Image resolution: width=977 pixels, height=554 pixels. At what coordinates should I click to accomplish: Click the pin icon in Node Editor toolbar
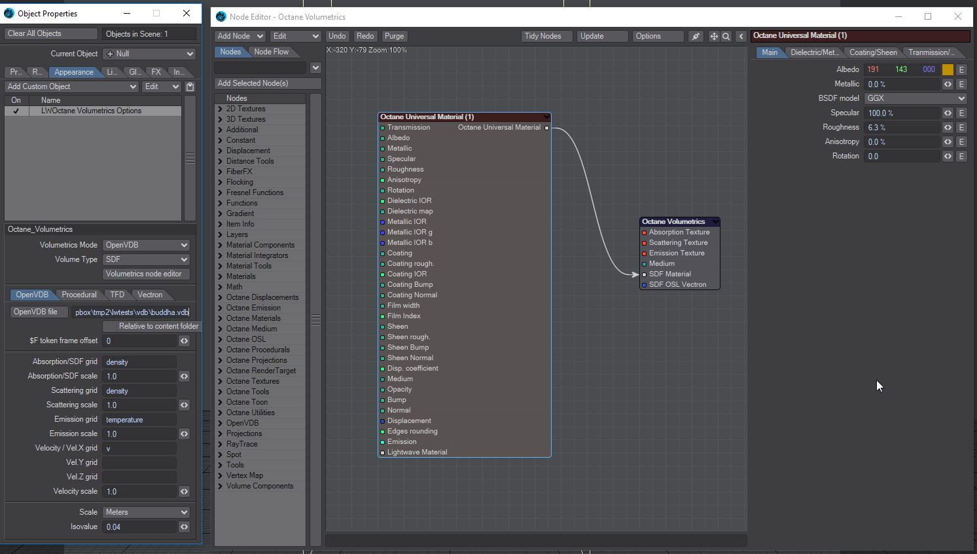(696, 36)
